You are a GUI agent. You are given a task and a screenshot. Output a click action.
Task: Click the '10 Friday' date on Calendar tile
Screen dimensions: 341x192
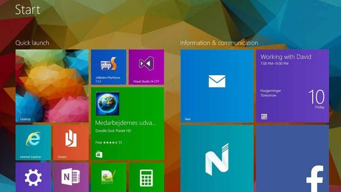[x=316, y=99]
